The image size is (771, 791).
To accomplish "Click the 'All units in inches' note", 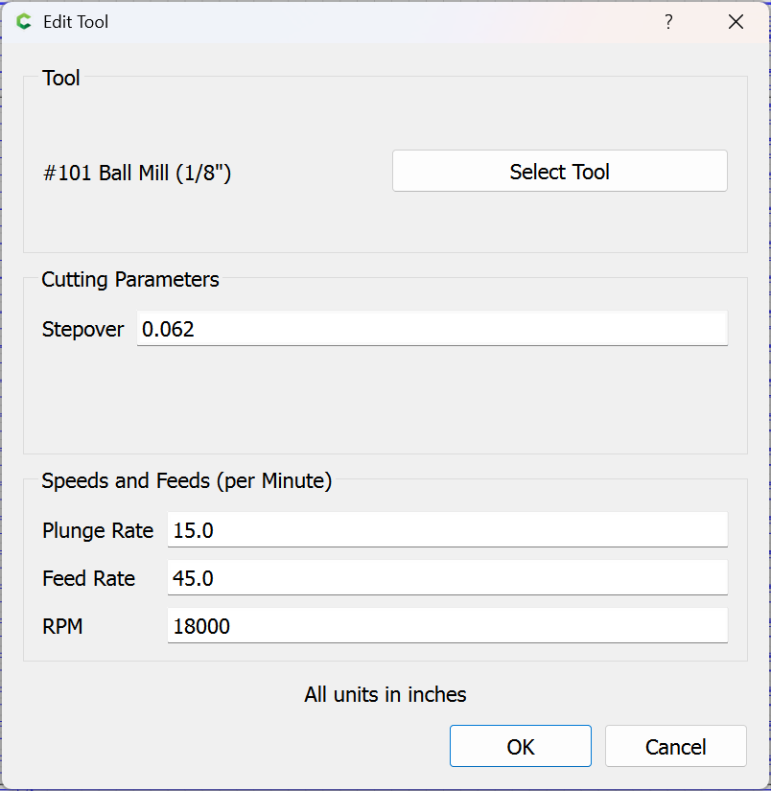I will [x=385, y=695].
